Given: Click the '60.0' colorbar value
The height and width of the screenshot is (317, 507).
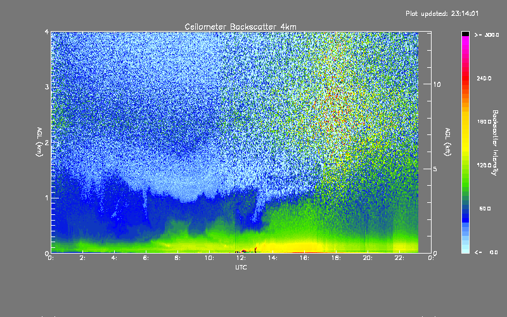Looking at the screenshot, I should coord(485,209).
